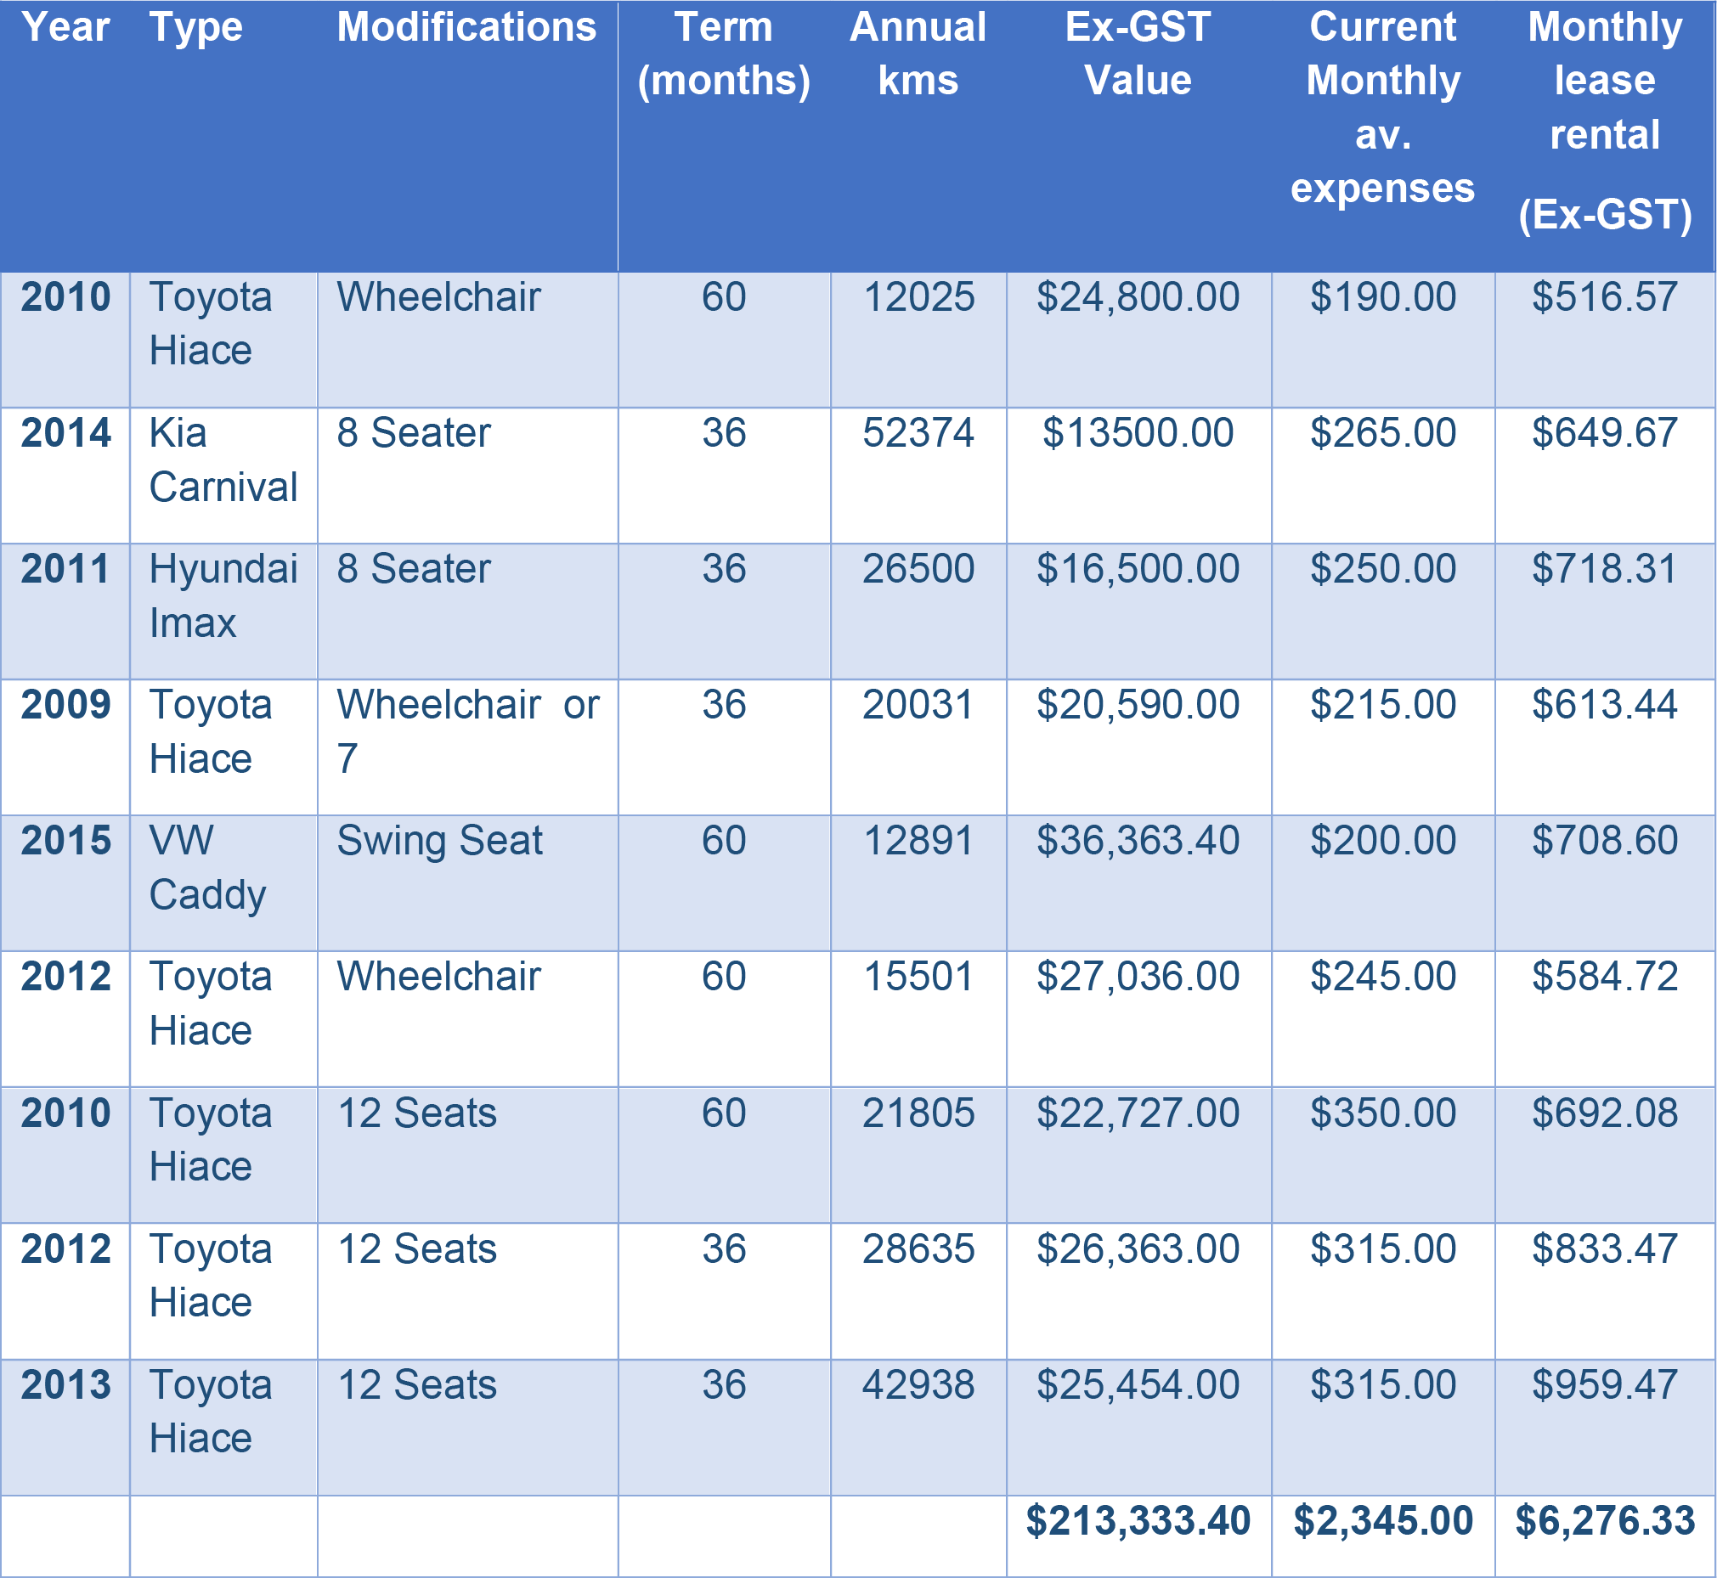Select the Kia Carnival cell
Viewport: 1717px width, 1578px height.
[x=223, y=459]
